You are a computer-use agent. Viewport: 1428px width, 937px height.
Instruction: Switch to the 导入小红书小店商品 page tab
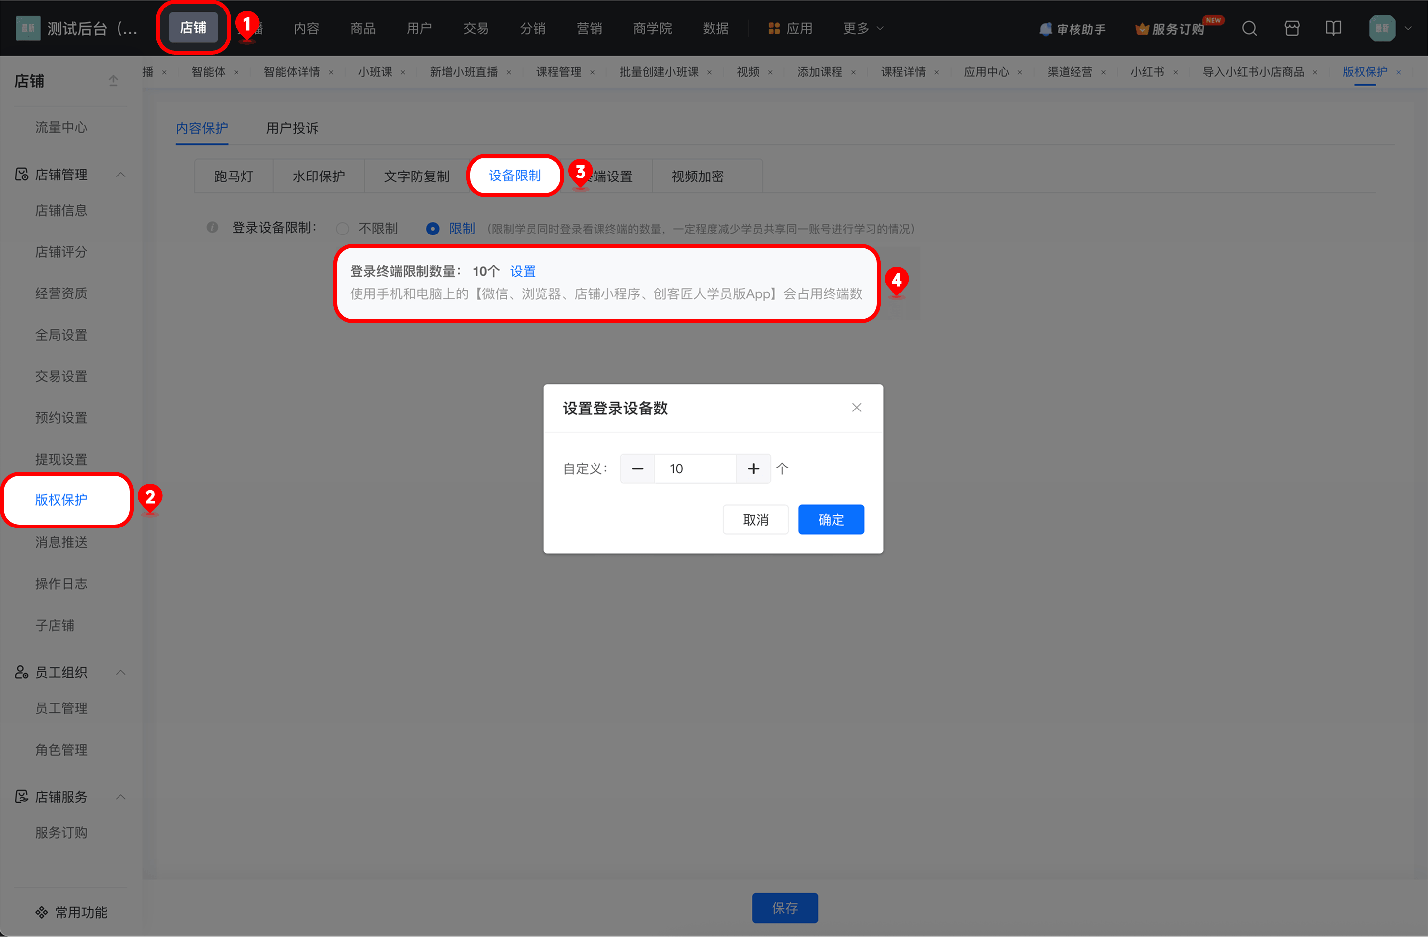(x=1253, y=72)
